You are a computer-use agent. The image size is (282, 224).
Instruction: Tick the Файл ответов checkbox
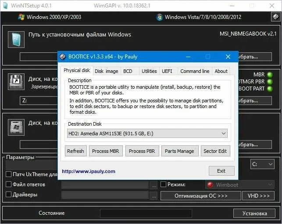8,184
